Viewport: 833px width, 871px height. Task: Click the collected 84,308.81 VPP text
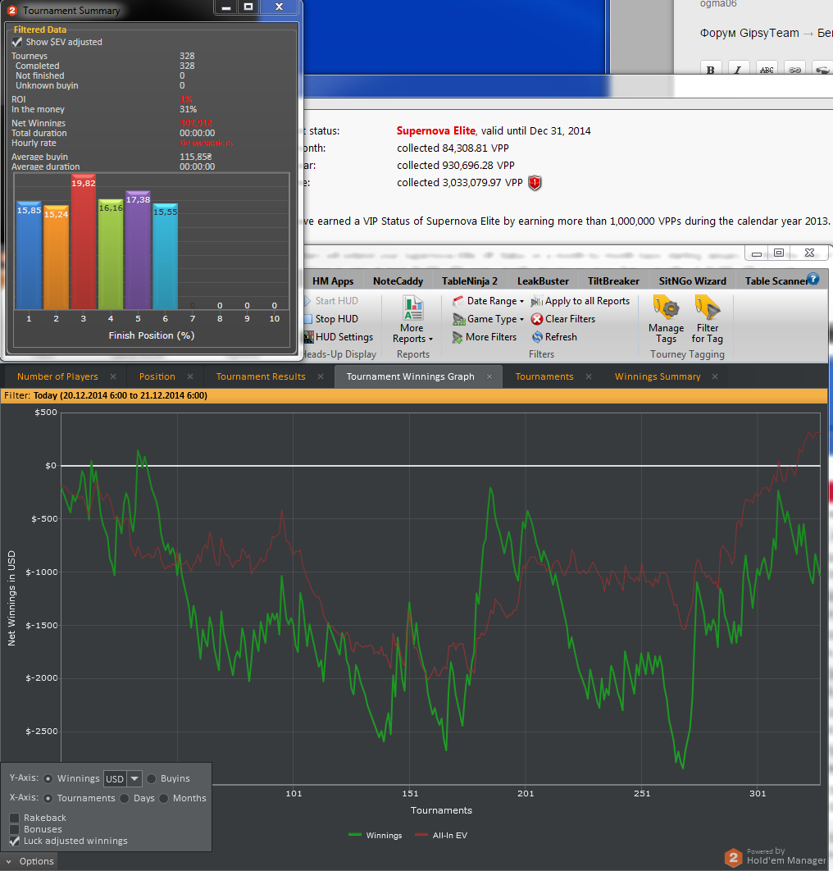pos(453,148)
